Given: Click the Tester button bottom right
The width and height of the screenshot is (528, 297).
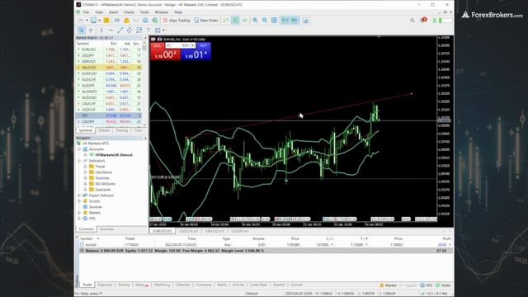Looking at the screenshot, I should (x=443, y=285).
